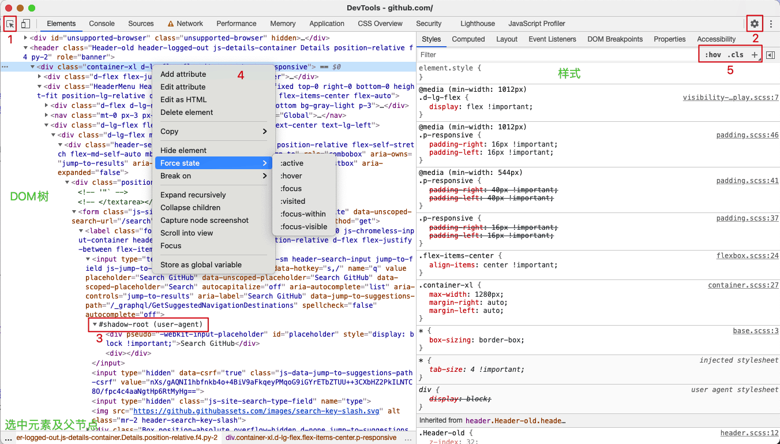The width and height of the screenshot is (780, 444).
Task: Force the :focus state
Action: (x=303, y=188)
